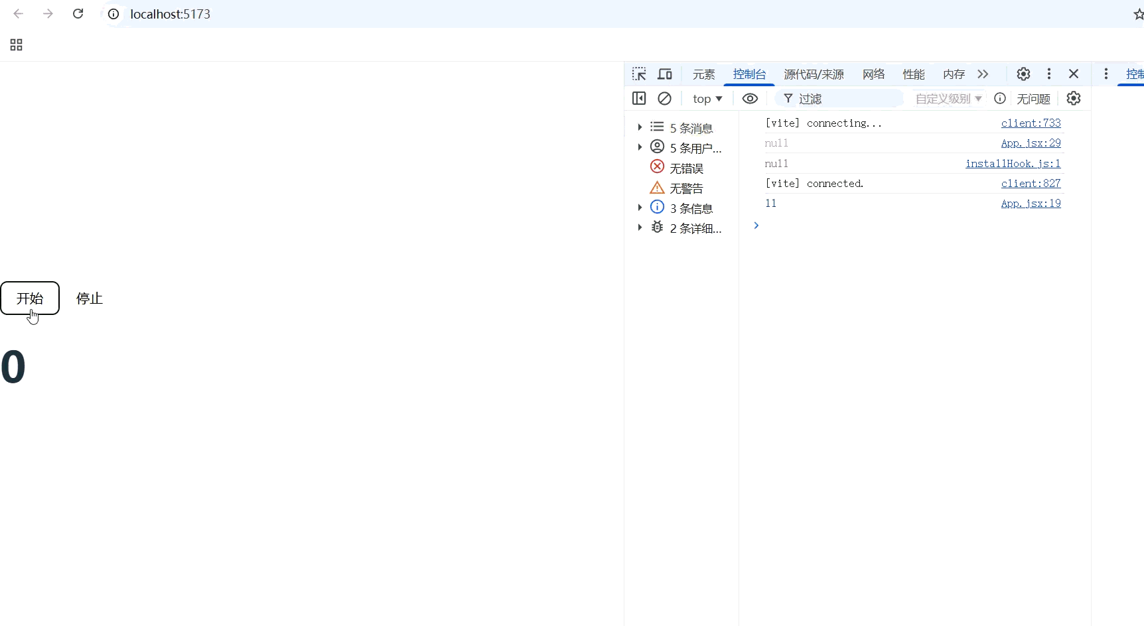Open the apps grid in bookmarks bar
The image size is (1144, 626).
tap(17, 44)
